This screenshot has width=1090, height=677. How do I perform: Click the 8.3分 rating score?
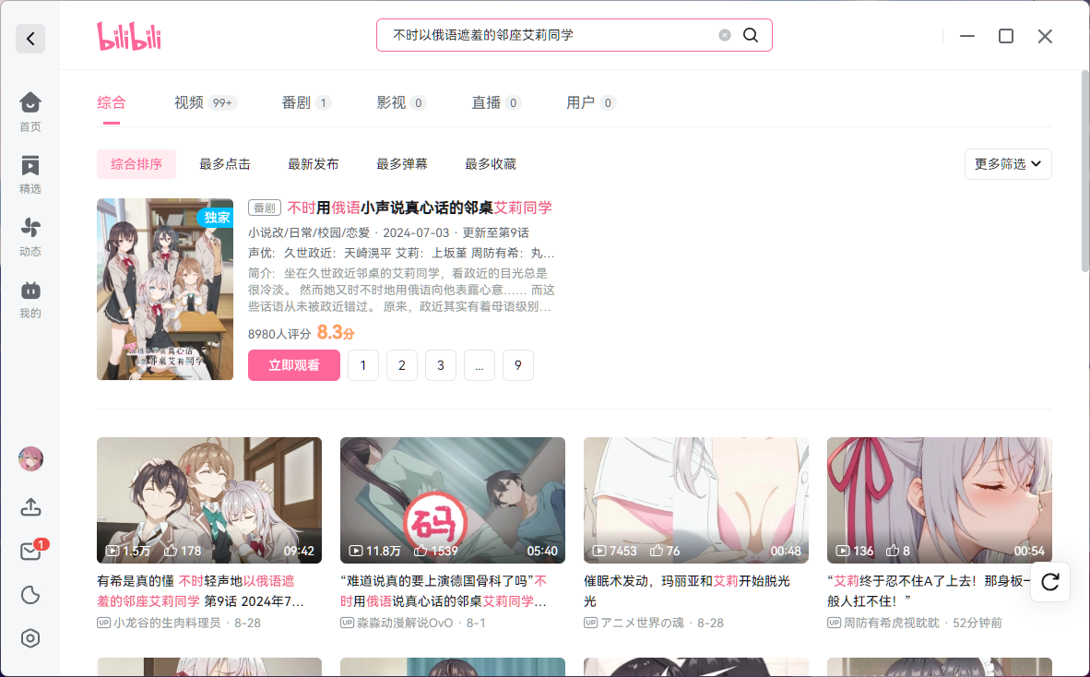click(x=335, y=333)
